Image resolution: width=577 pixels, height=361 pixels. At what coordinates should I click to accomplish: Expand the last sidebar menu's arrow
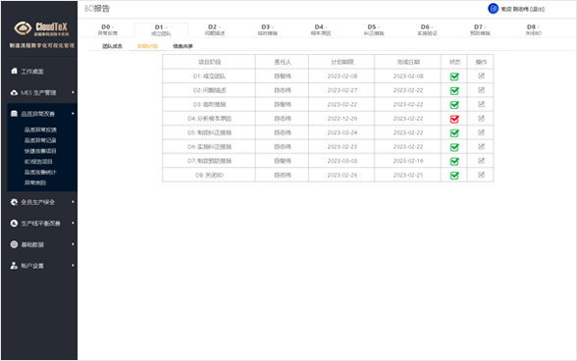(x=73, y=265)
